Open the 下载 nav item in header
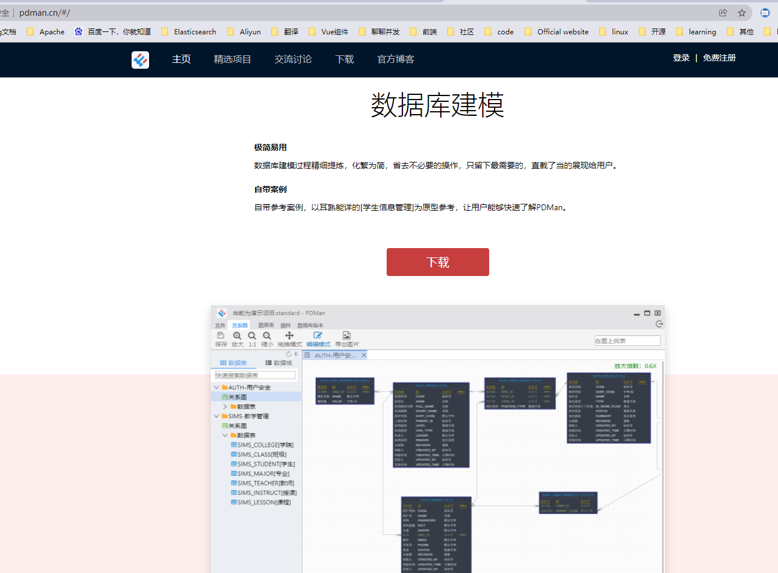The width and height of the screenshot is (778, 573). 345,59
